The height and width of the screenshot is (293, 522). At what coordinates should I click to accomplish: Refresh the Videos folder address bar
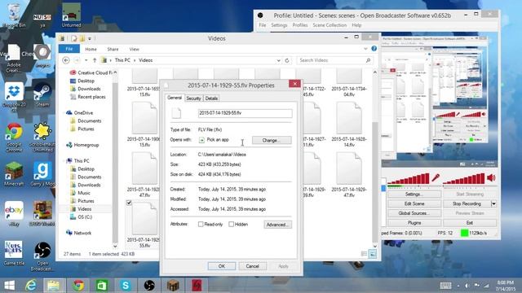(287, 60)
